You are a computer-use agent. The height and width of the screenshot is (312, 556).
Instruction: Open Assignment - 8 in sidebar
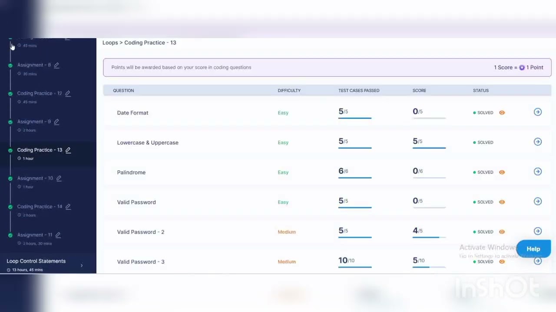[x=34, y=65]
